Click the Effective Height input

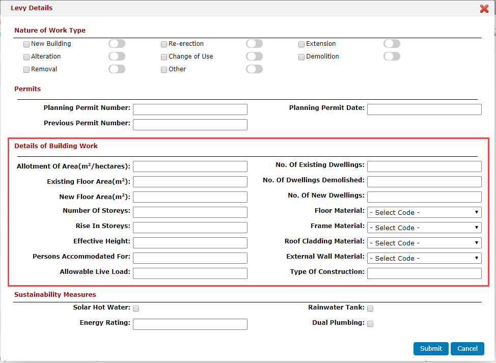[190, 243]
